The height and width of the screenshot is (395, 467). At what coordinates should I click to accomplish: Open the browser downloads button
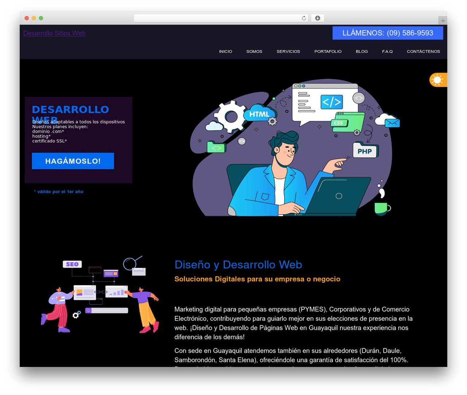pyautogui.click(x=317, y=18)
